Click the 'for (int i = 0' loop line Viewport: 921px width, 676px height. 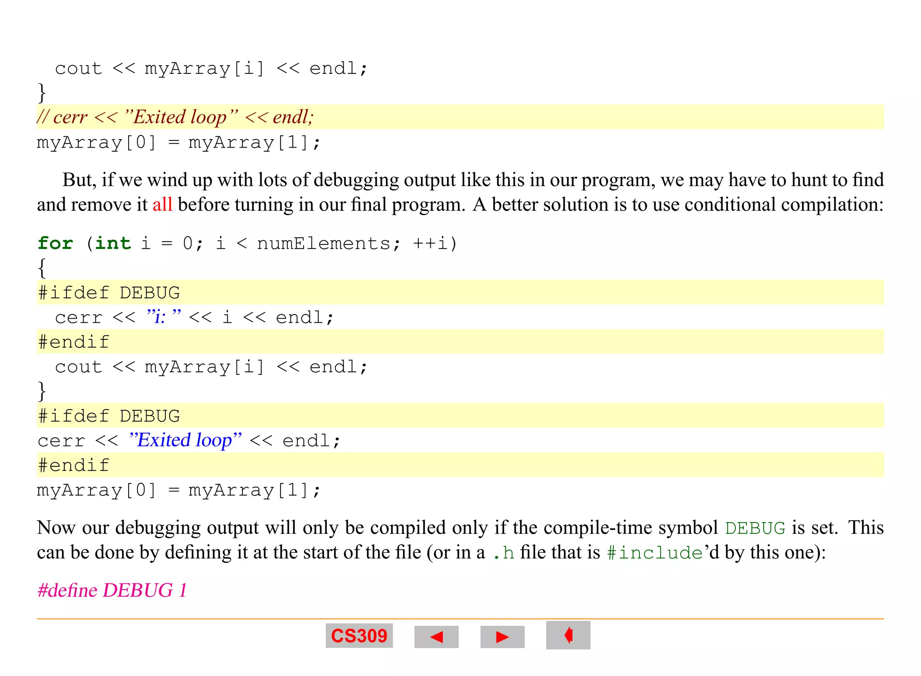click(247, 243)
